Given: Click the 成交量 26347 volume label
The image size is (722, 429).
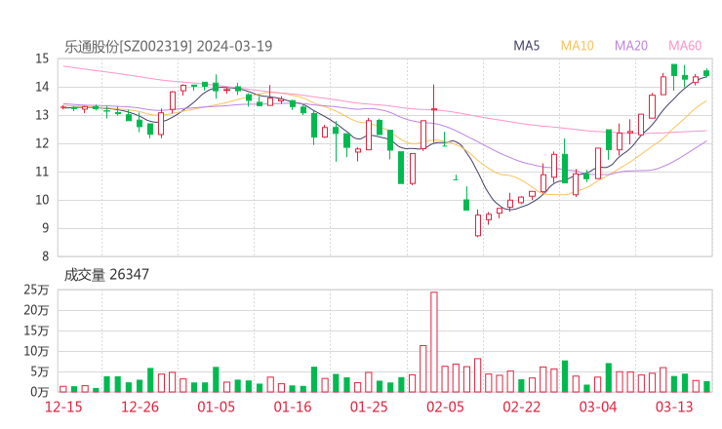Looking at the screenshot, I should click(106, 274).
